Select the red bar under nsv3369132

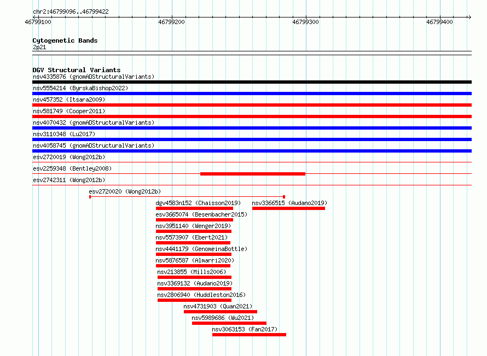194,289
